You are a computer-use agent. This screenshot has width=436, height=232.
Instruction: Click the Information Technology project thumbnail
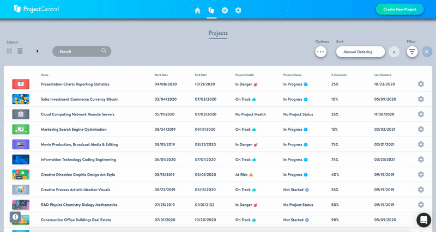tap(21, 160)
